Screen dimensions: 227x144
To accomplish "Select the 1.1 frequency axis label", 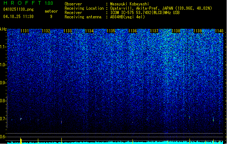I will tap(3, 47).
